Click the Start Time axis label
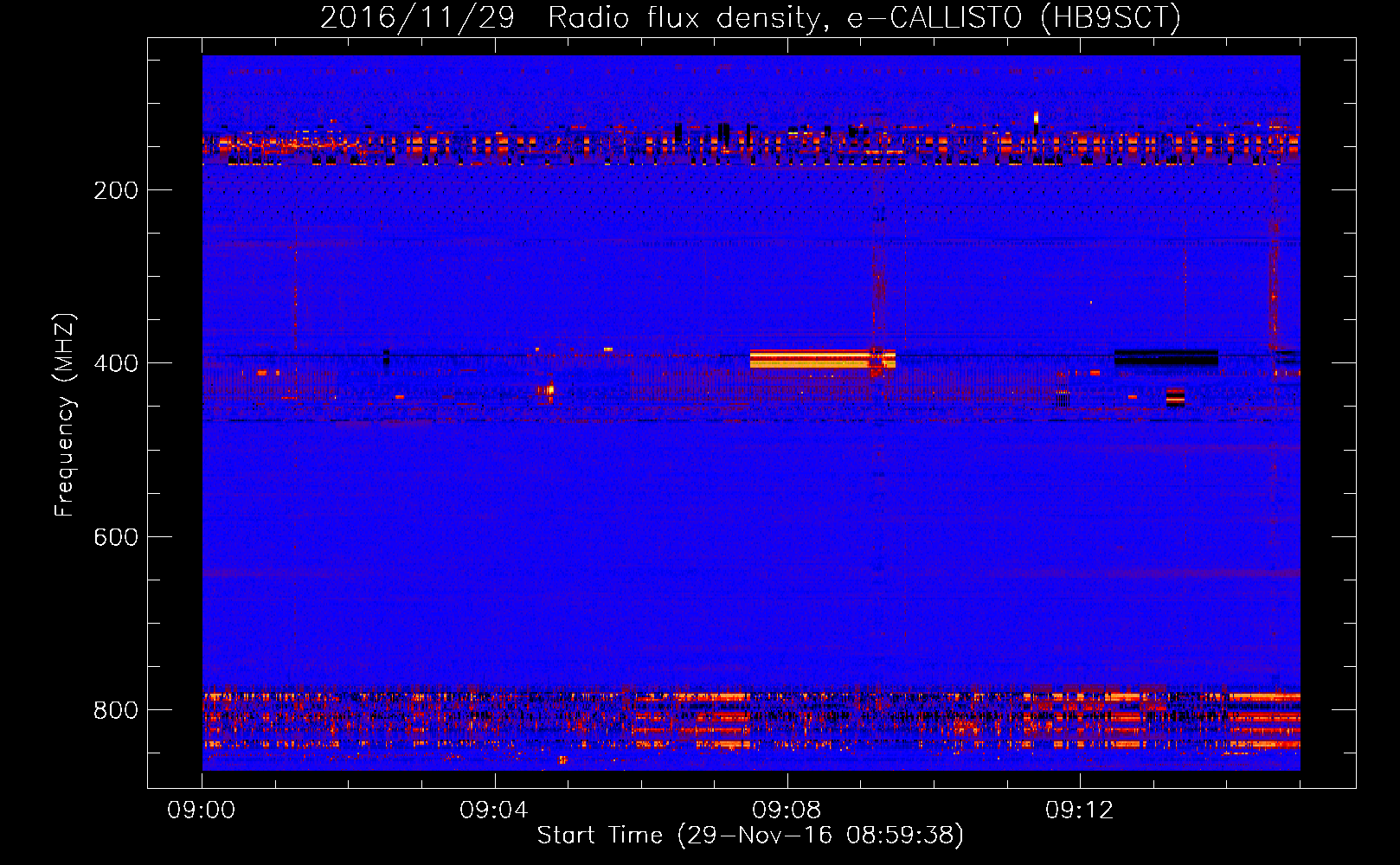Image resolution: width=1400 pixels, height=865 pixels. 750,836
